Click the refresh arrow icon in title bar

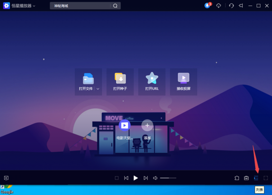(231, 6)
